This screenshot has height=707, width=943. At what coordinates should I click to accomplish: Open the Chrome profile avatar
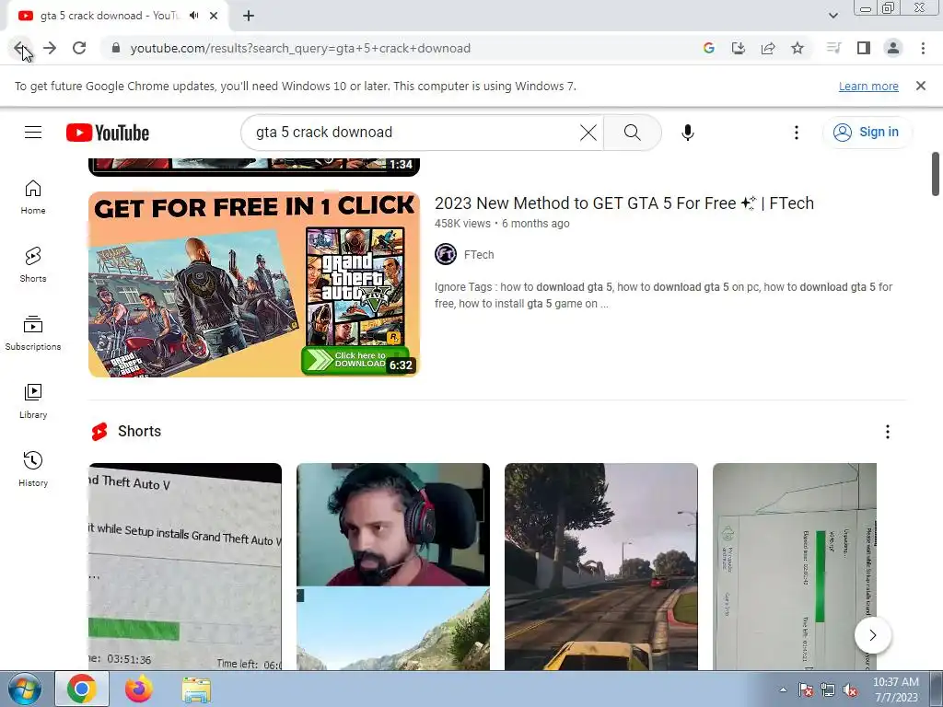pyautogui.click(x=893, y=48)
